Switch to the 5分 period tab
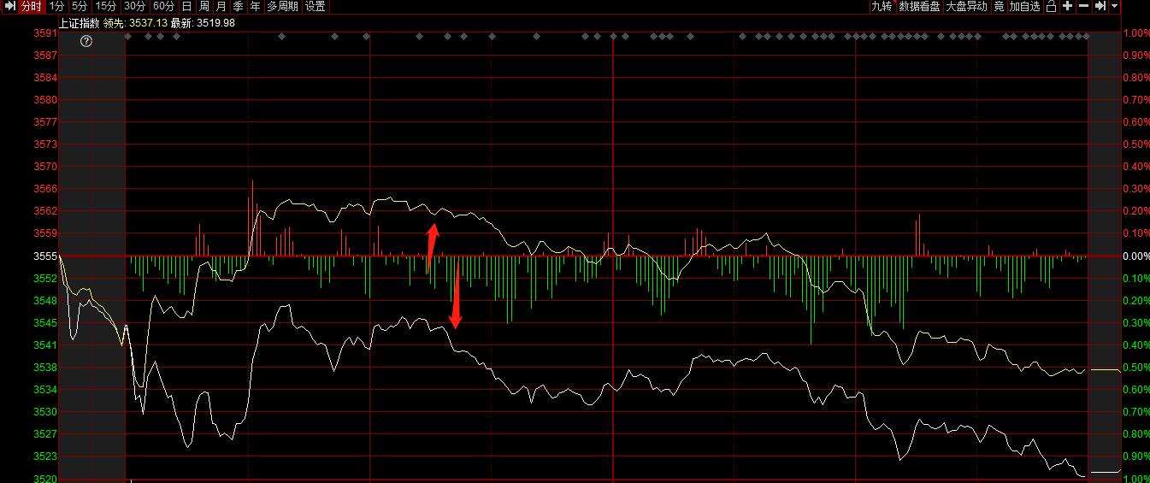The width and height of the screenshot is (1150, 483). pyautogui.click(x=80, y=6)
